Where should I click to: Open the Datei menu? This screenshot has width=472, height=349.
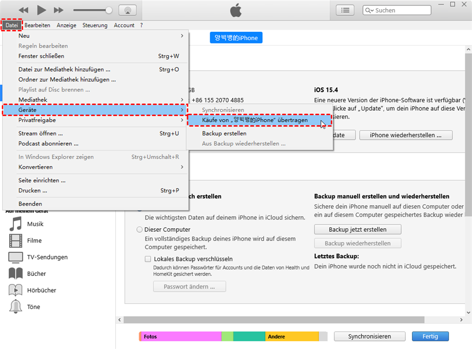point(12,25)
